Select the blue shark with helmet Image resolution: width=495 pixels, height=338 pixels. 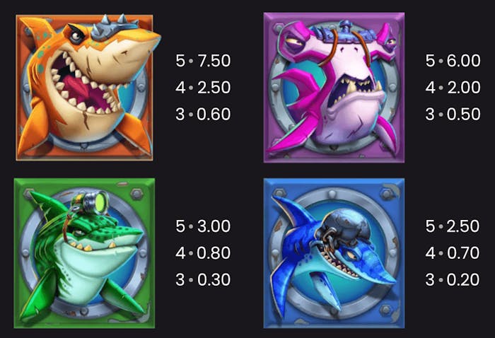[x=334, y=253]
